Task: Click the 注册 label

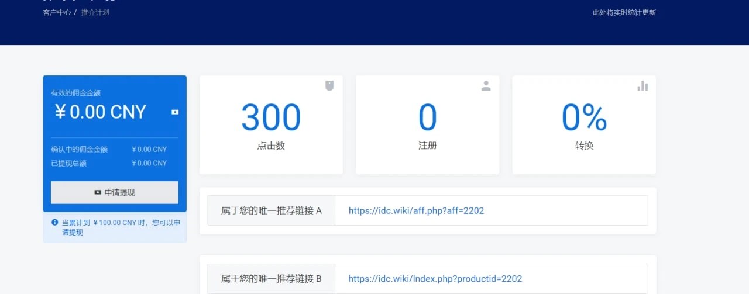Action: (x=428, y=146)
